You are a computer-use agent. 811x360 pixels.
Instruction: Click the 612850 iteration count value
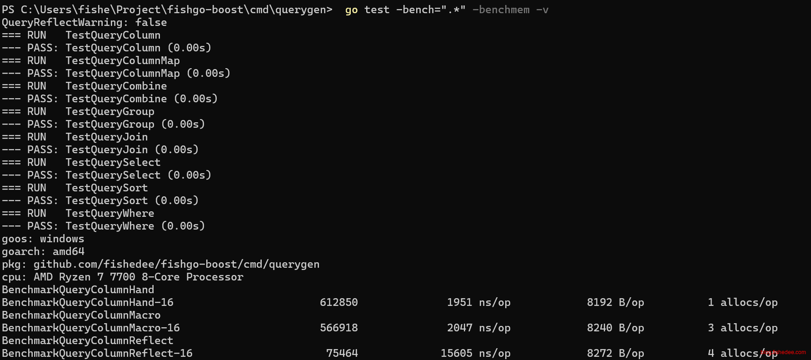pos(338,302)
